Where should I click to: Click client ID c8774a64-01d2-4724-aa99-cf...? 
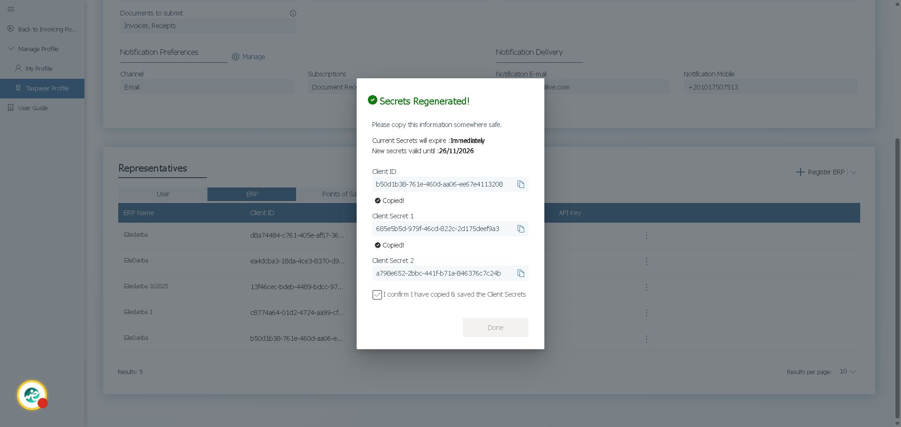(297, 313)
